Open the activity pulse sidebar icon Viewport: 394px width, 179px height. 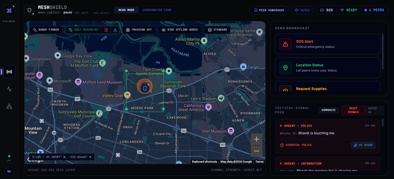[x=9, y=89]
